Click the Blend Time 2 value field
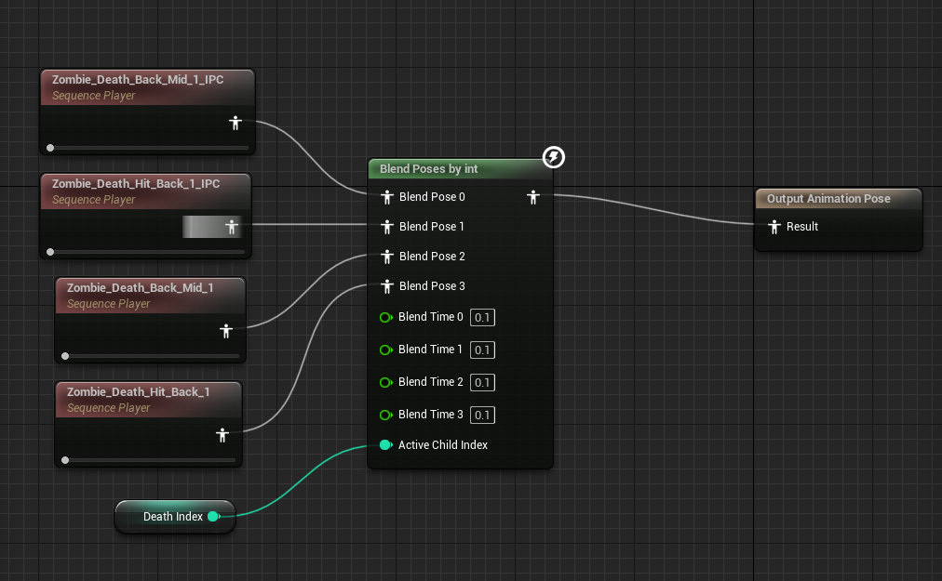942x581 pixels. click(482, 383)
